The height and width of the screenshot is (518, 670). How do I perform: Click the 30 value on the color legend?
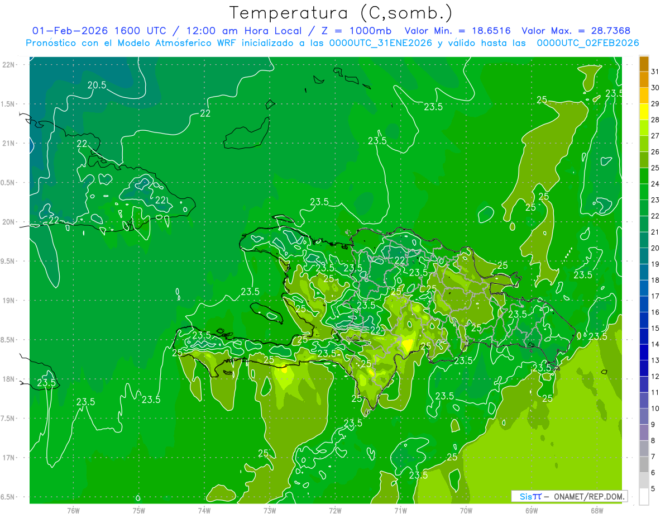pos(655,87)
